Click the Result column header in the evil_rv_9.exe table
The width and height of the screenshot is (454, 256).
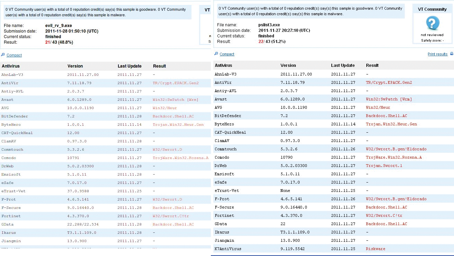[159, 66]
